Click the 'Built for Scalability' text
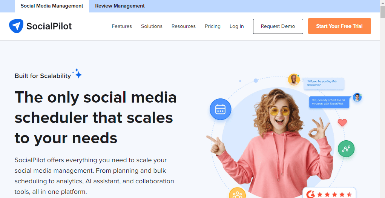The image size is (385, 198). 43,76
